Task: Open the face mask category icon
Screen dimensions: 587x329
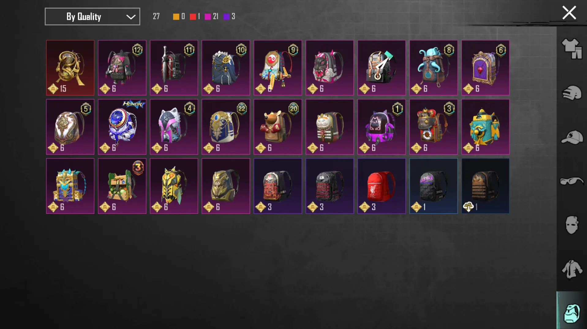Action: pyautogui.click(x=571, y=225)
